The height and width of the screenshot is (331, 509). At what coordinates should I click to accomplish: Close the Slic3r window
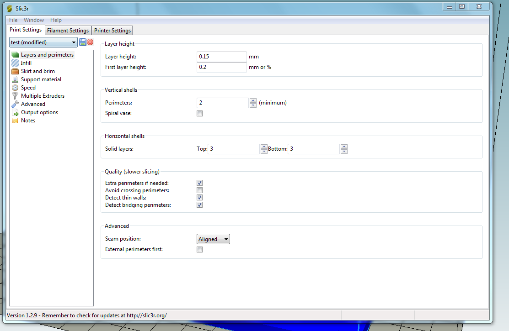(x=479, y=7)
